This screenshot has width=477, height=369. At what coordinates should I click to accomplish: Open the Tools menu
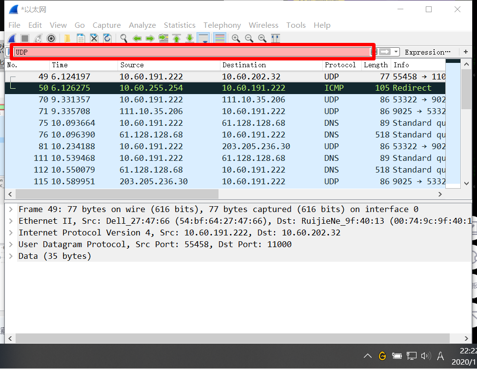click(296, 25)
